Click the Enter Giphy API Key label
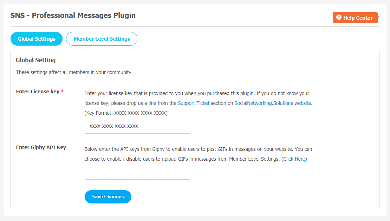The width and height of the screenshot is (390, 221). (x=41, y=147)
